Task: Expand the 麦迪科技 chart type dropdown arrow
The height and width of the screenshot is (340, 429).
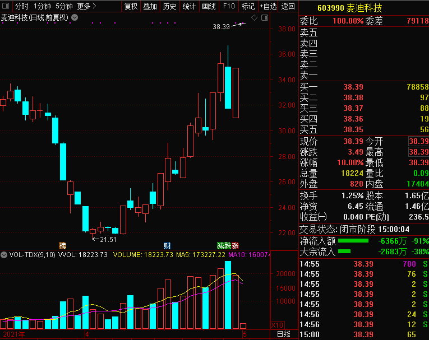Action: coord(75,17)
